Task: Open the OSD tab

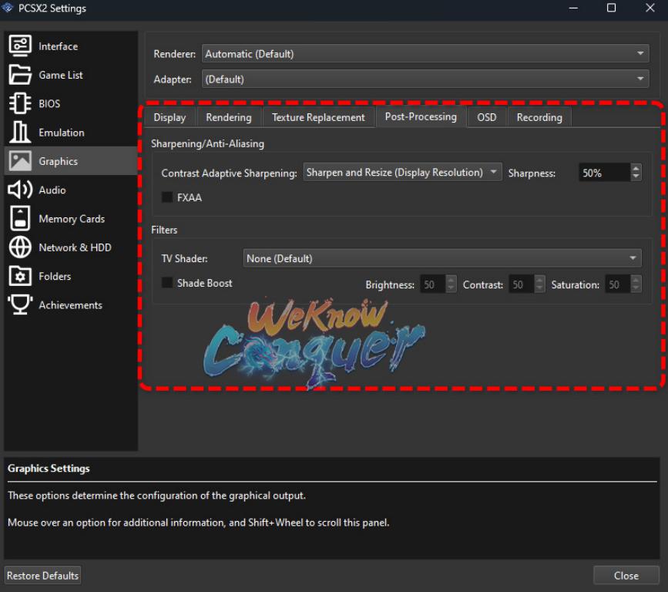Action: [486, 117]
